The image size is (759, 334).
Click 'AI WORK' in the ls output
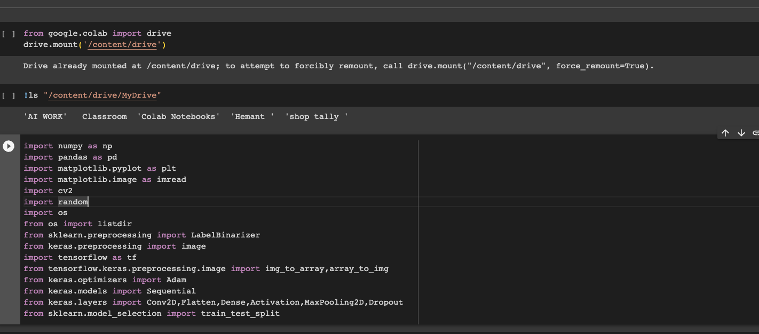point(45,117)
